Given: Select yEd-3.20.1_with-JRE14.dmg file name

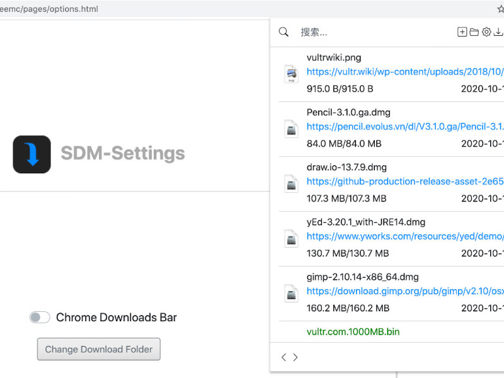Looking at the screenshot, I should (366, 222).
